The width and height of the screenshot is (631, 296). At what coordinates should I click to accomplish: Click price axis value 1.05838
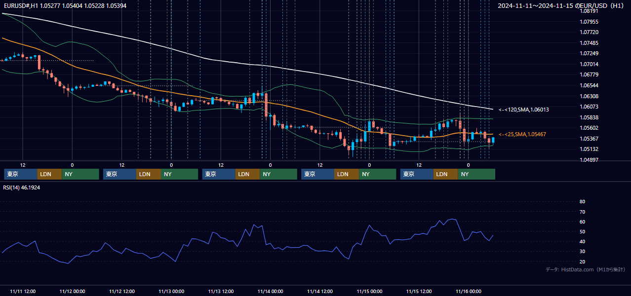pos(589,117)
